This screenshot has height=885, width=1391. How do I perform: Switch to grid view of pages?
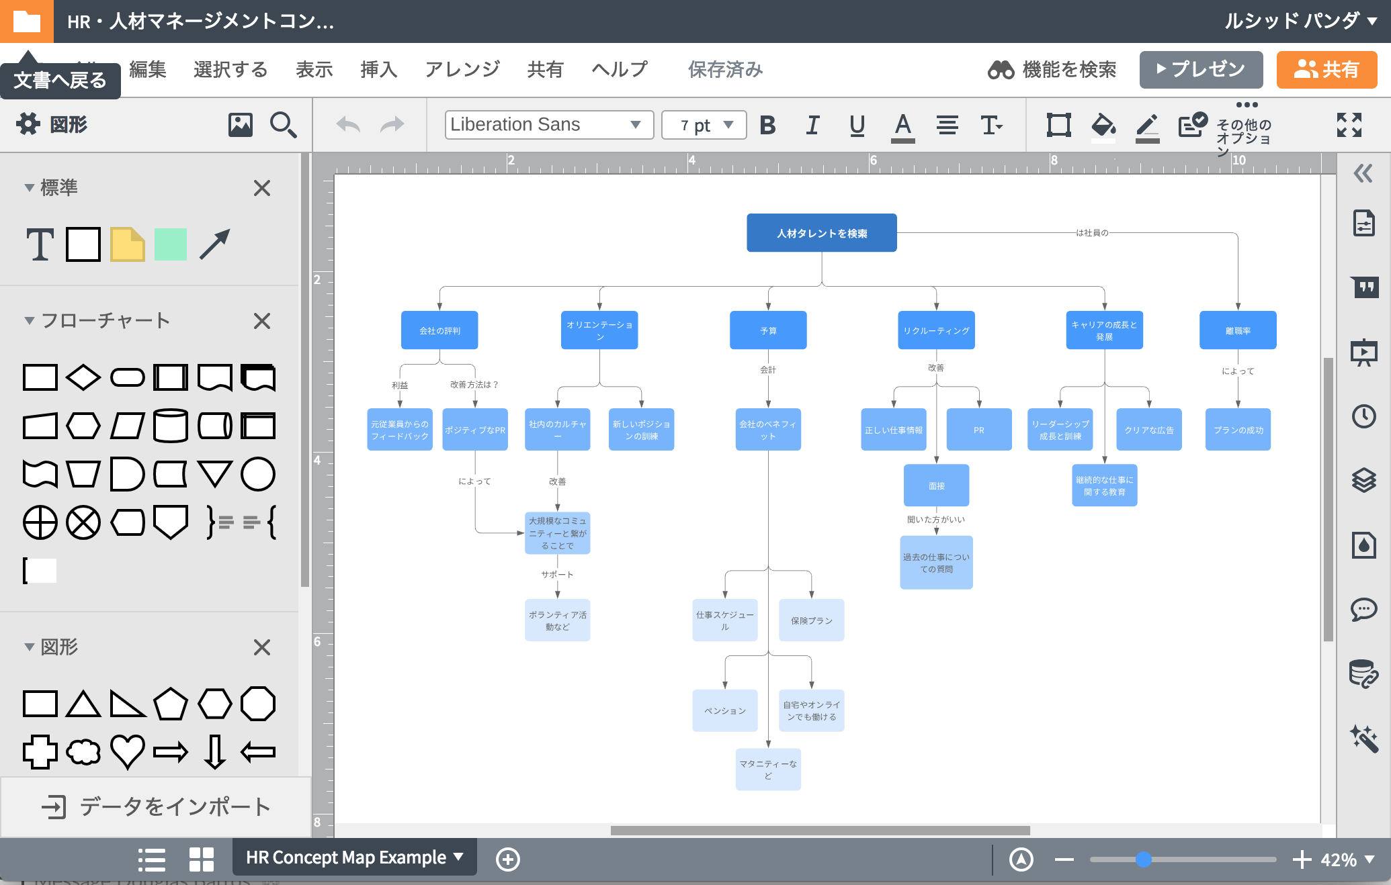point(201,859)
